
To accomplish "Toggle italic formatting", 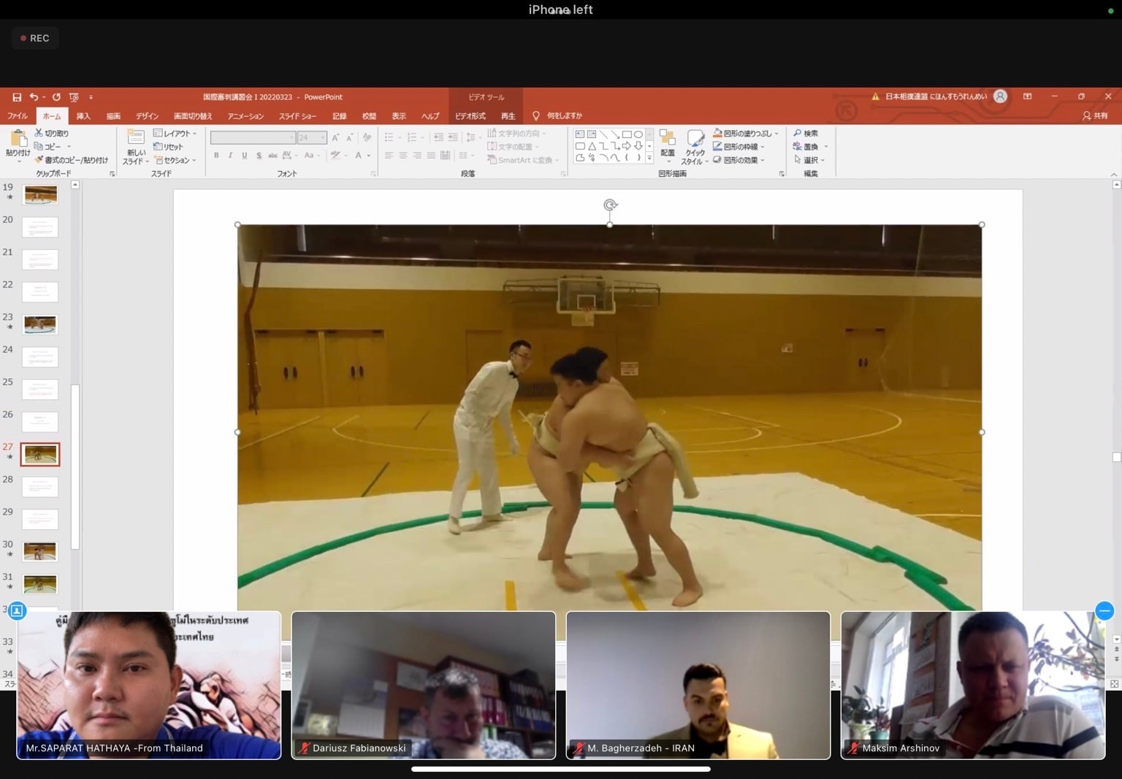I will (x=230, y=156).
